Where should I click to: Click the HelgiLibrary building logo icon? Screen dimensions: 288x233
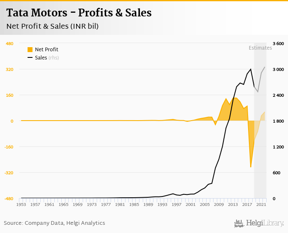(x=239, y=223)
